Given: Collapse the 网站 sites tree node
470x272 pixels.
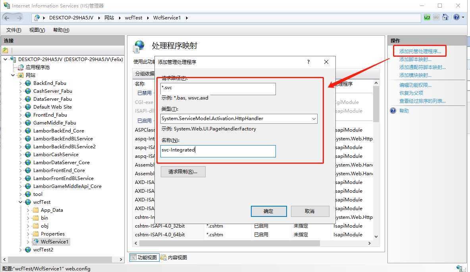Looking at the screenshot, I should (13, 75).
